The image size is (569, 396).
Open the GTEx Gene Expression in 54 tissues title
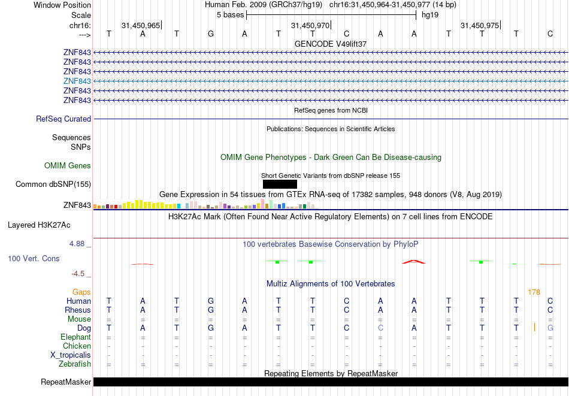point(331,195)
